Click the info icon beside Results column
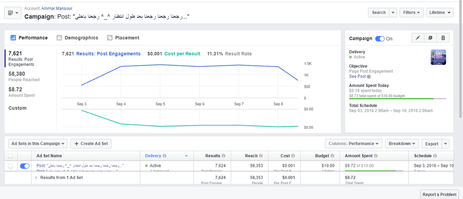Screen dimensions: 463x199 tap(223, 156)
